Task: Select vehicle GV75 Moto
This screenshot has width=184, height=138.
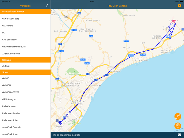Action: 25,26
